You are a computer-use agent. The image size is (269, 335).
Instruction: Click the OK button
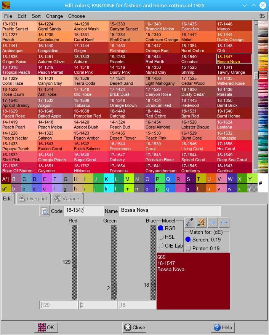coord(46,327)
